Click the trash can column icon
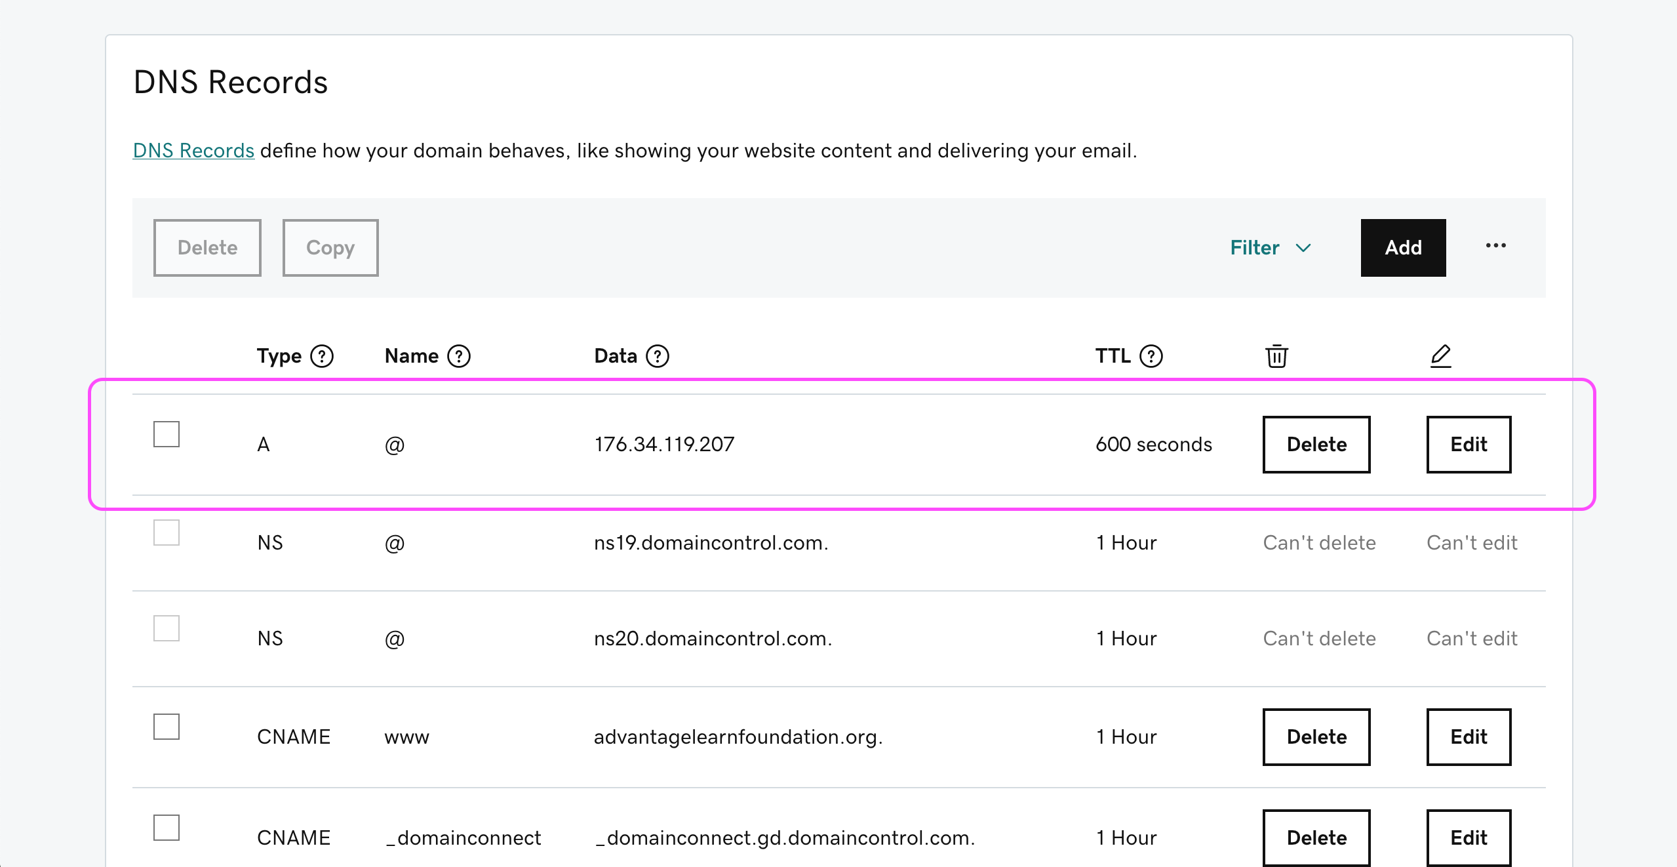This screenshot has height=867, width=1677. (1276, 356)
